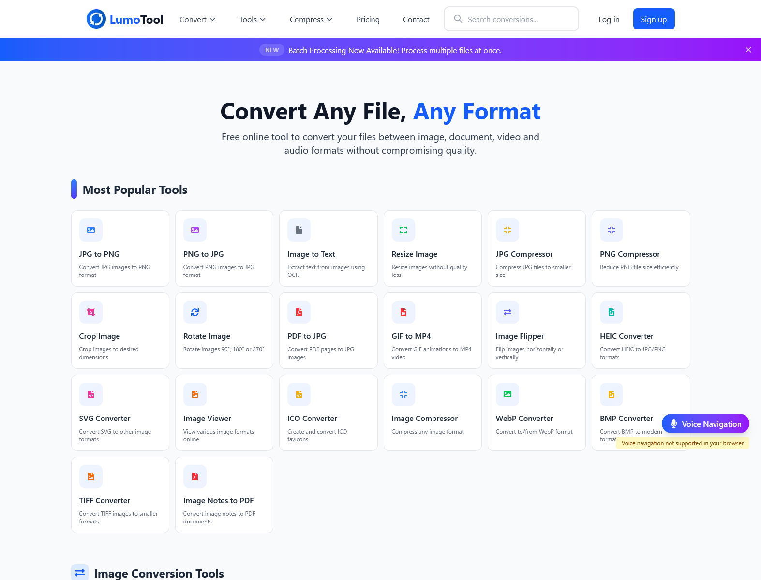Click 'Create and convert ICO favicons' text
Image resolution: width=761 pixels, height=580 pixels.
click(x=317, y=435)
